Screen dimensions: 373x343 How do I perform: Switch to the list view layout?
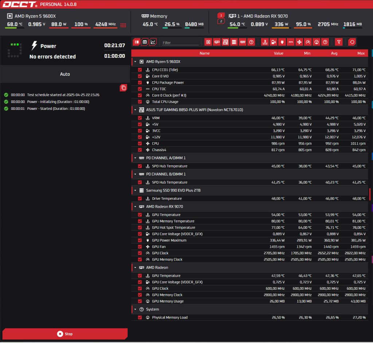pos(136,42)
